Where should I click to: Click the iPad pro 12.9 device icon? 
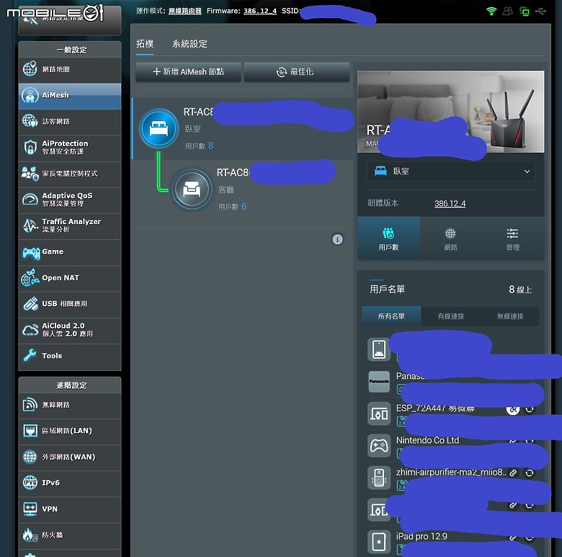pyautogui.click(x=379, y=541)
